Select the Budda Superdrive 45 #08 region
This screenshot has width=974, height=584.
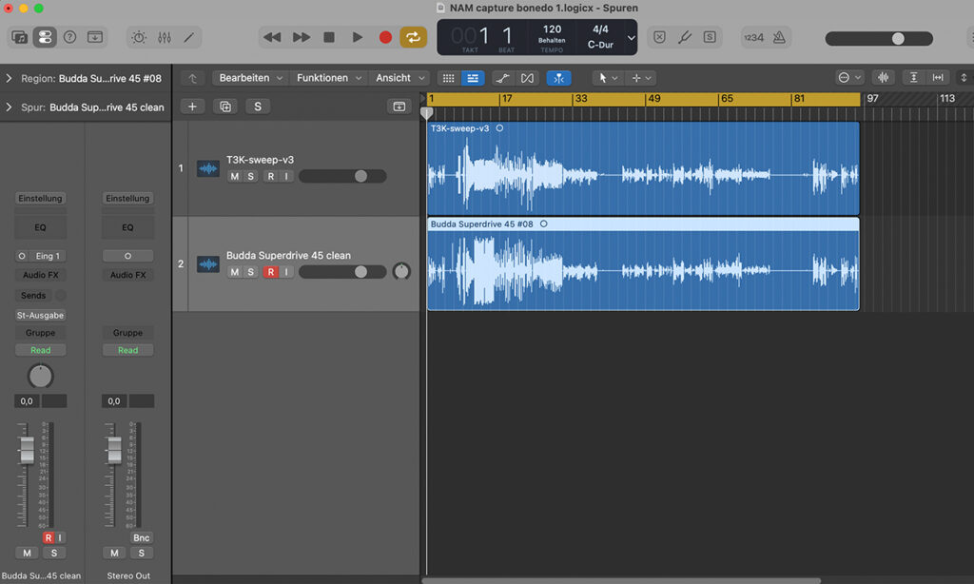pos(643,264)
